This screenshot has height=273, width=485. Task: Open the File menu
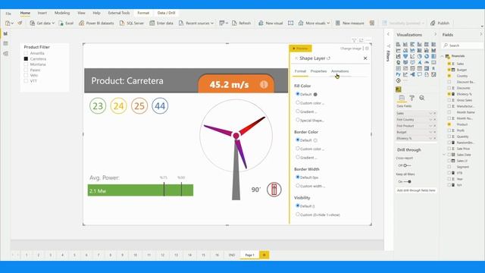(x=8, y=14)
